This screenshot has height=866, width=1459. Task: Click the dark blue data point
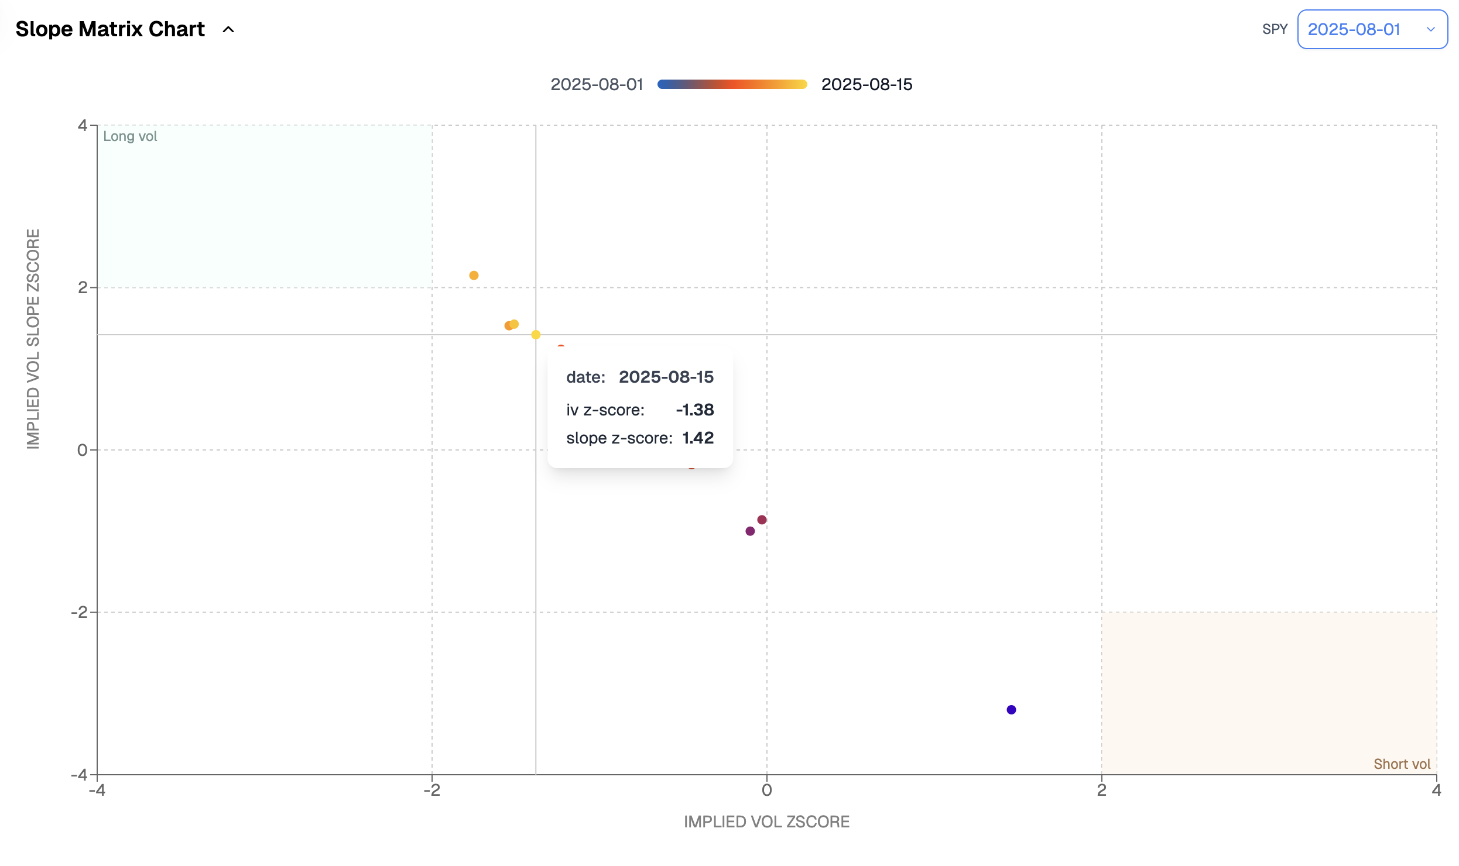point(1011,710)
